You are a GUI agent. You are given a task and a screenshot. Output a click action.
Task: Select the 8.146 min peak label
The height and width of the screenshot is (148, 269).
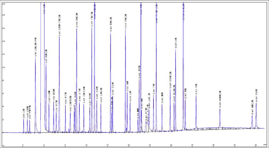pyautogui.click(x=59, y=26)
